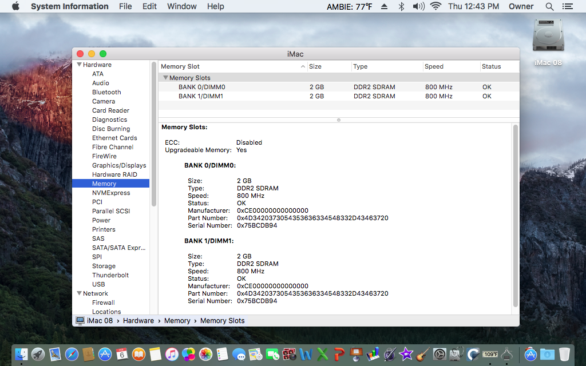The height and width of the screenshot is (366, 586).
Task: Open Notes yellow pad icon in dock
Action: pos(155,354)
